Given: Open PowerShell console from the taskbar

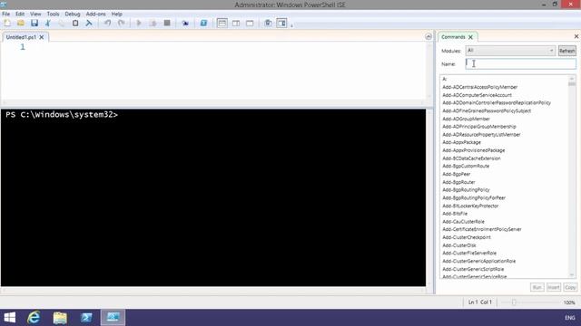Looking at the screenshot, I should 86,318.
